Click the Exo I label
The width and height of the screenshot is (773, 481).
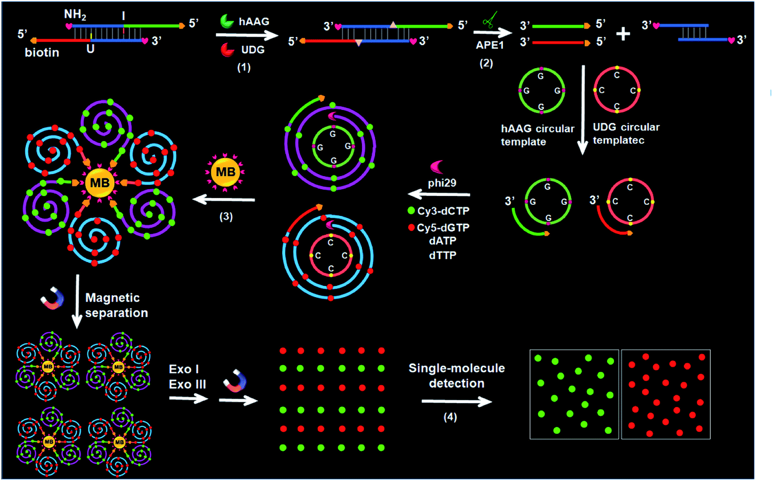[184, 369]
